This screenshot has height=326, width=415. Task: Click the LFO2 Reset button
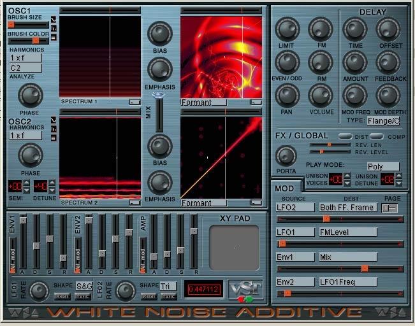149,297
